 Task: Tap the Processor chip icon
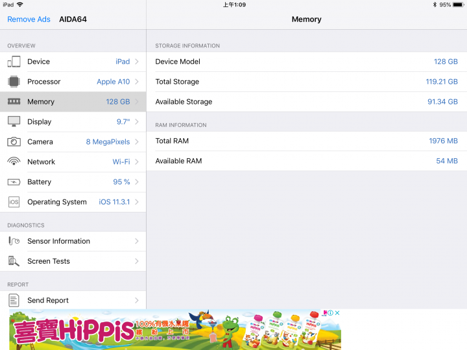click(14, 82)
